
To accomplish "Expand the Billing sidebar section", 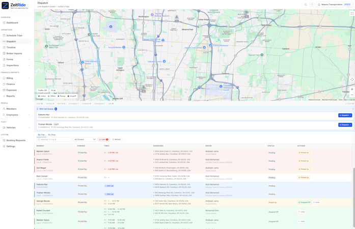I will pos(16,78).
